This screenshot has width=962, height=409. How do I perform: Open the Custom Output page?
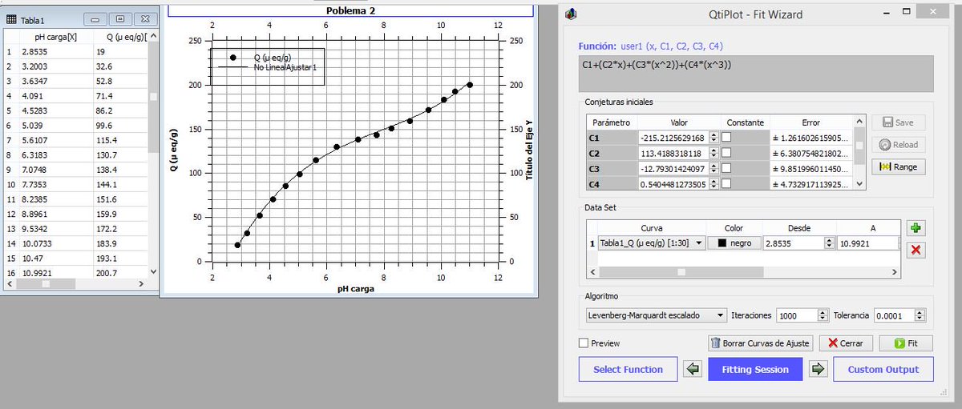(x=883, y=369)
